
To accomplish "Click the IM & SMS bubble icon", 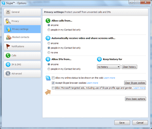I will [x=8, y=64].
